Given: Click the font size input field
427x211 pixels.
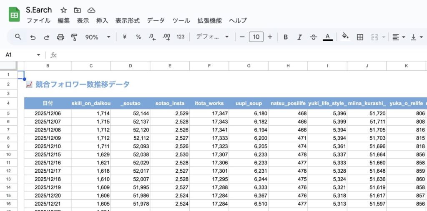Looking at the screenshot, I should point(256,37).
